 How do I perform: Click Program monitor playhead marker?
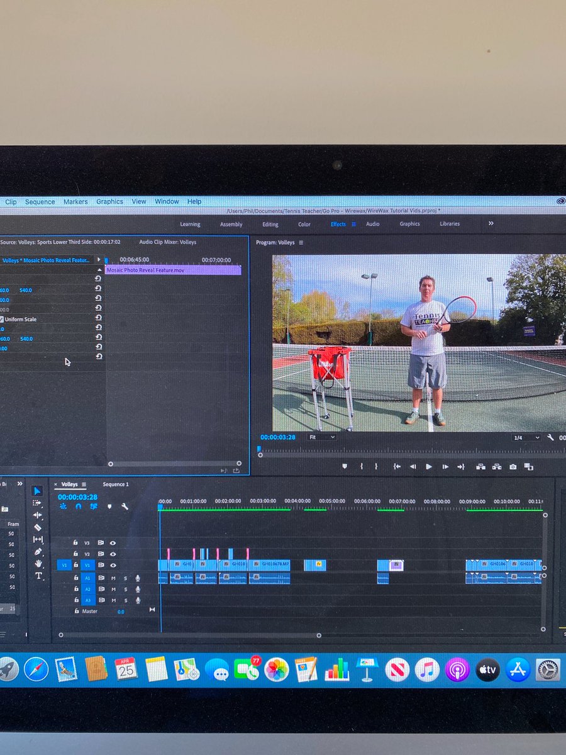(x=258, y=449)
